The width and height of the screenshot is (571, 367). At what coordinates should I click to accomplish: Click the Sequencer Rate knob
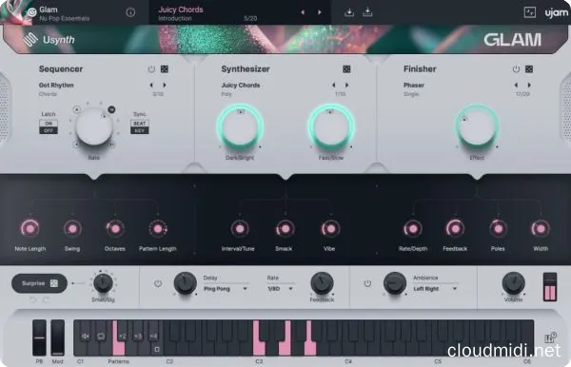coord(94,127)
